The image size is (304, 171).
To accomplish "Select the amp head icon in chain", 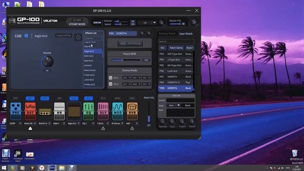I will pos(45,112).
